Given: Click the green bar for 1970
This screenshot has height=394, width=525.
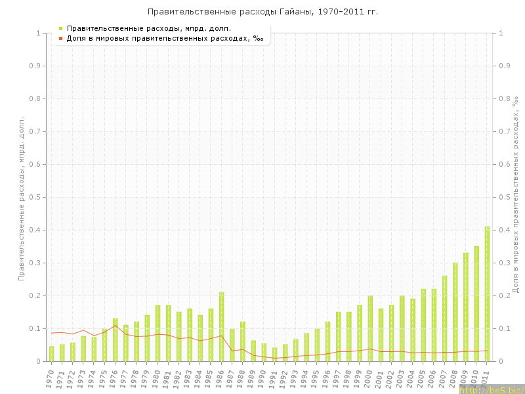Looking at the screenshot, I should 51,353.
